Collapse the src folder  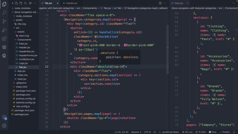[x=17, y=28]
